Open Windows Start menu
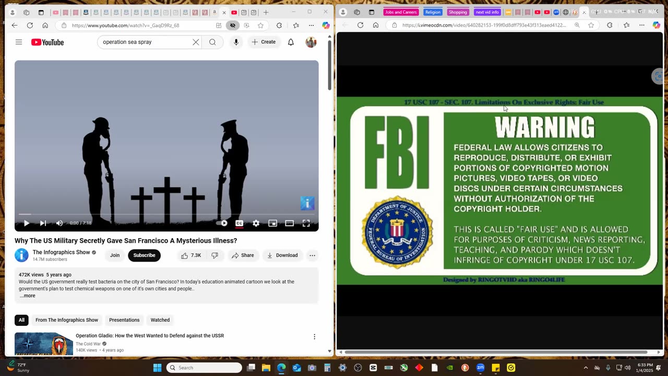 [157, 368]
